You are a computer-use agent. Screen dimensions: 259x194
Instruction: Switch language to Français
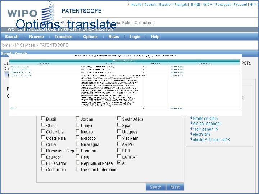click(181, 5)
